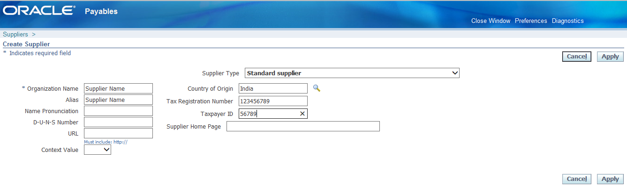Open the Diagnostics link

click(x=567, y=21)
